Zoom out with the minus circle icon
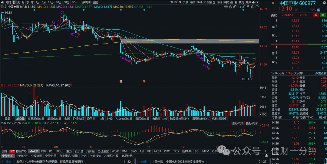This screenshot has height=164, width=327. (x=257, y=7)
